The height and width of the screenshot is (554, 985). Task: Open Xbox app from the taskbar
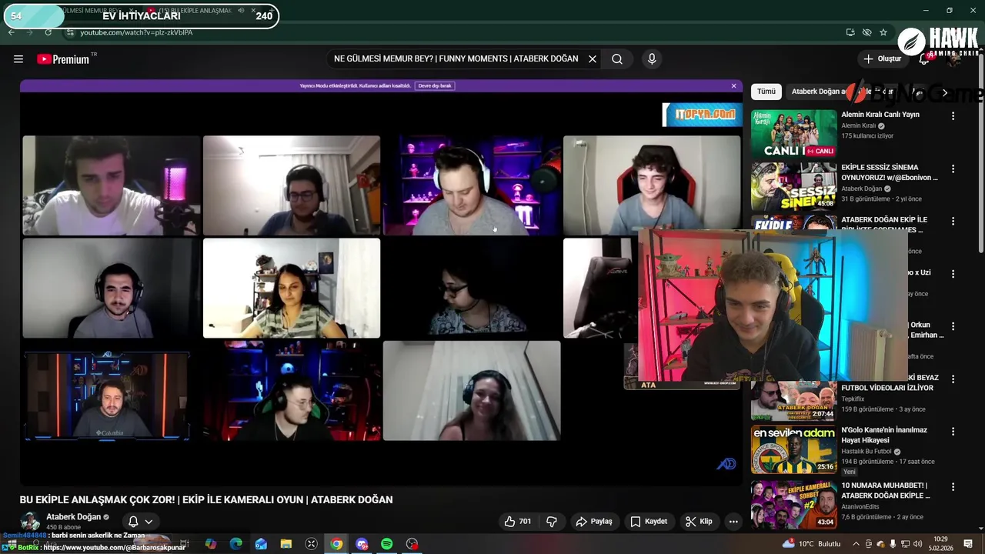(x=311, y=544)
